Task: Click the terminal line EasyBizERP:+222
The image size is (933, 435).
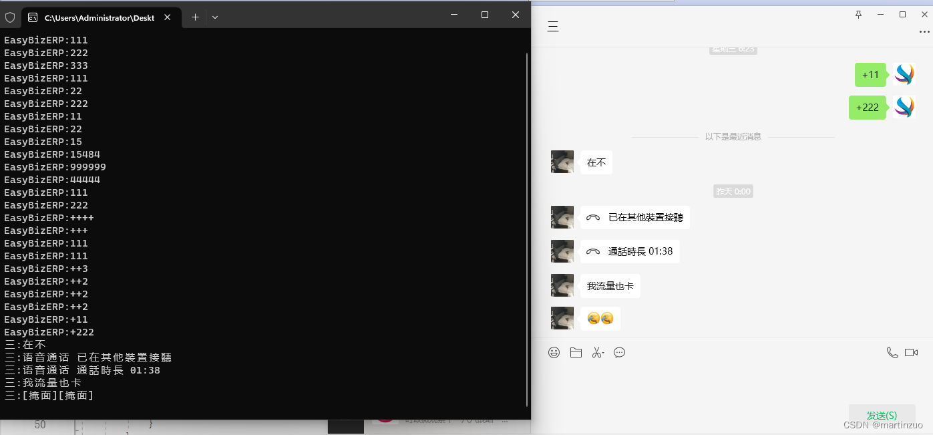Action: 49,332
